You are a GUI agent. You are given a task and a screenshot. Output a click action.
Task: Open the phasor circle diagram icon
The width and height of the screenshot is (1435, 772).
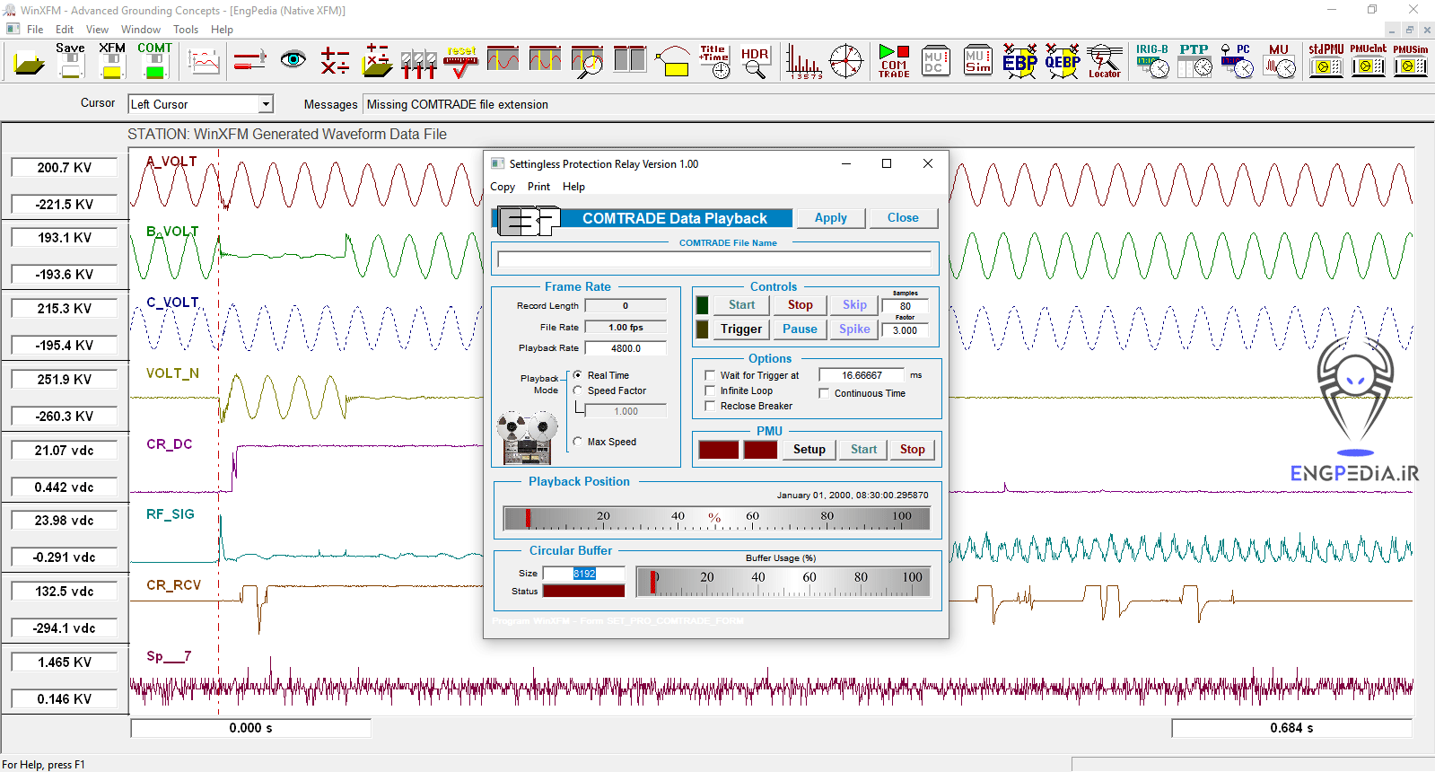[845, 61]
